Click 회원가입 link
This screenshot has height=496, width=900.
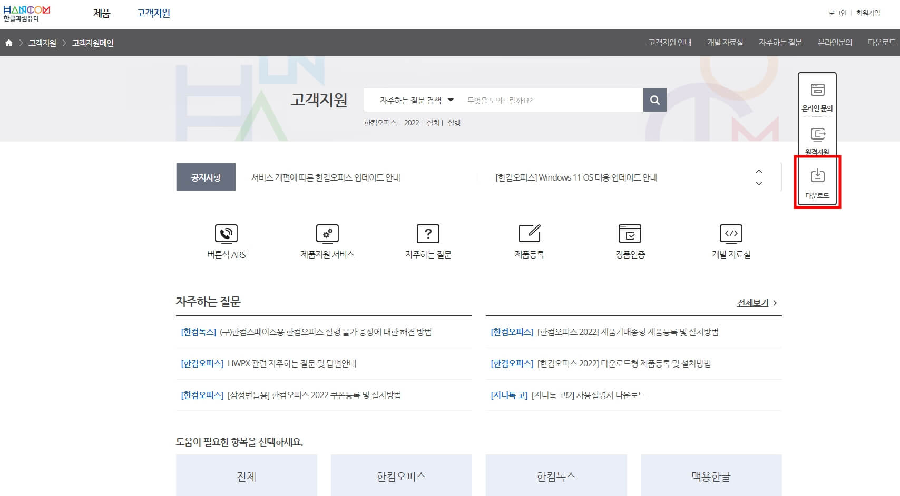click(x=868, y=13)
